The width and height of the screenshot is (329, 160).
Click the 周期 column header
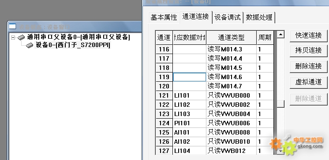(x=265, y=38)
